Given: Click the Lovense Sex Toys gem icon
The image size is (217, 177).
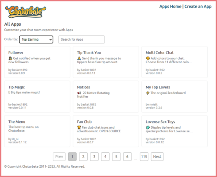Looking at the screenshot, I should (x=148, y=127).
